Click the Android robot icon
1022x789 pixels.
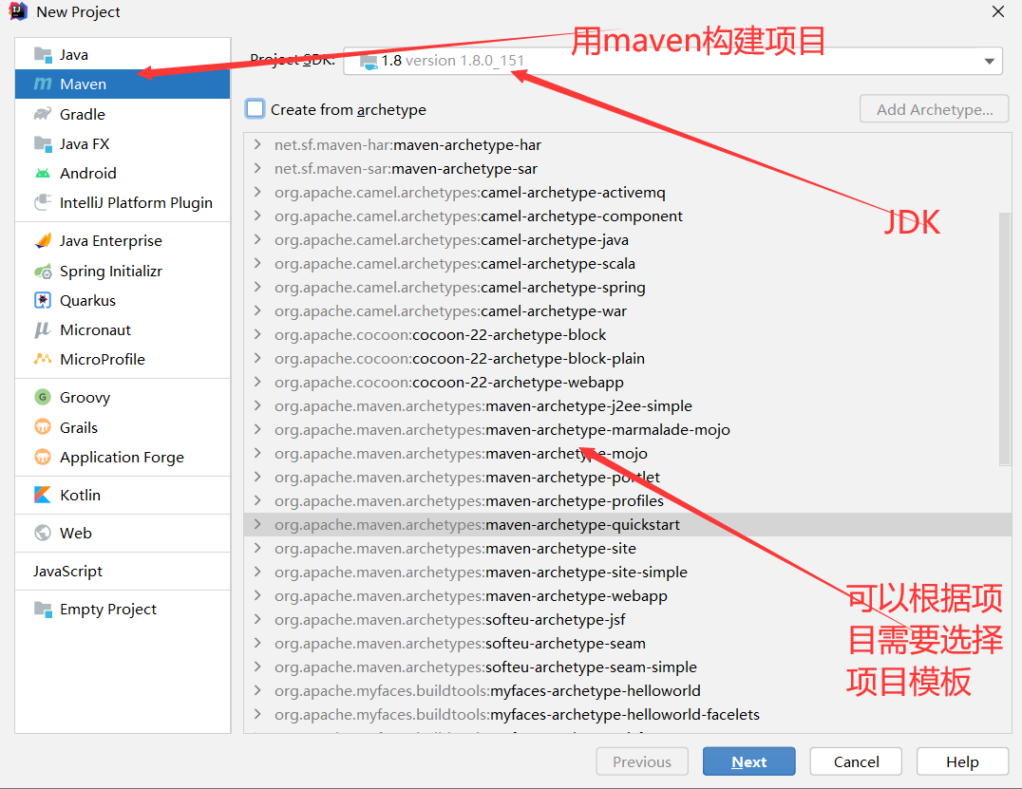point(43,174)
